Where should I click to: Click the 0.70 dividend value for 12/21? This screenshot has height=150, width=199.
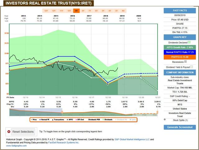click(x=158, y=107)
